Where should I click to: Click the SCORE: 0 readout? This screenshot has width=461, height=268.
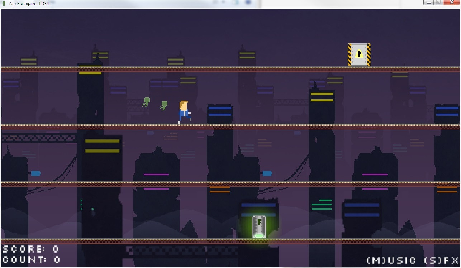coord(31,249)
